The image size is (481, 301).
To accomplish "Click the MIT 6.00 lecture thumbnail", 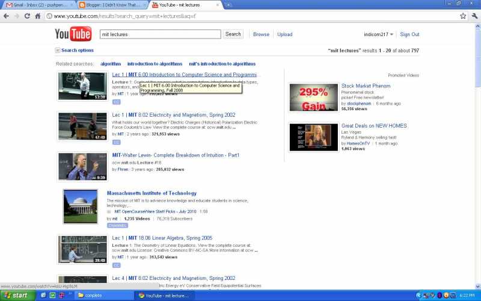I will click(x=82, y=86).
